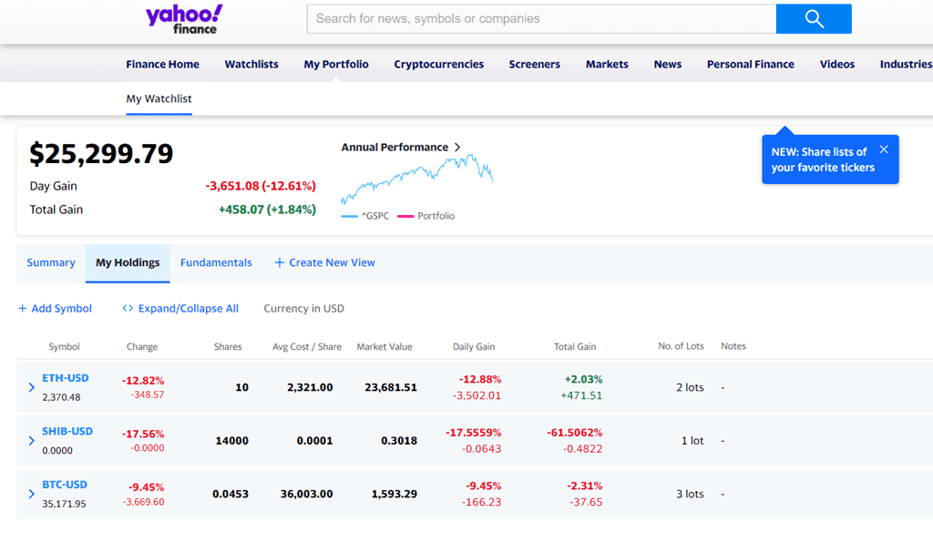Click the Currency in USD label
This screenshot has height=533, width=933.
(304, 308)
